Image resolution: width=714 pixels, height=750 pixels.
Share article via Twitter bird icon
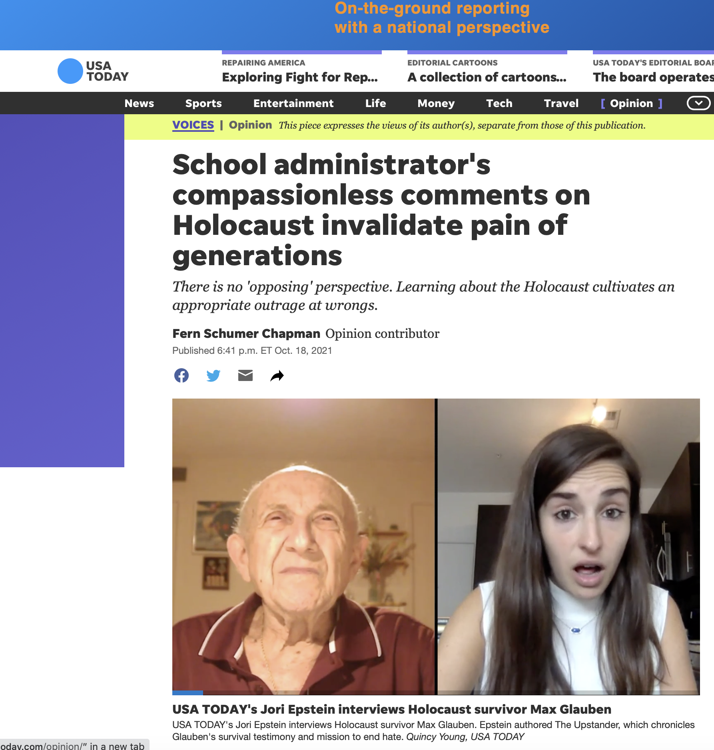pyautogui.click(x=213, y=375)
